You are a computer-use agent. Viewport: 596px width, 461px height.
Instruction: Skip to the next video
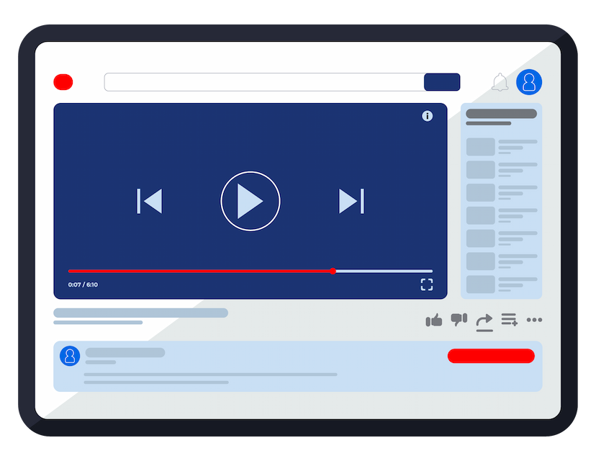point(351,201)
